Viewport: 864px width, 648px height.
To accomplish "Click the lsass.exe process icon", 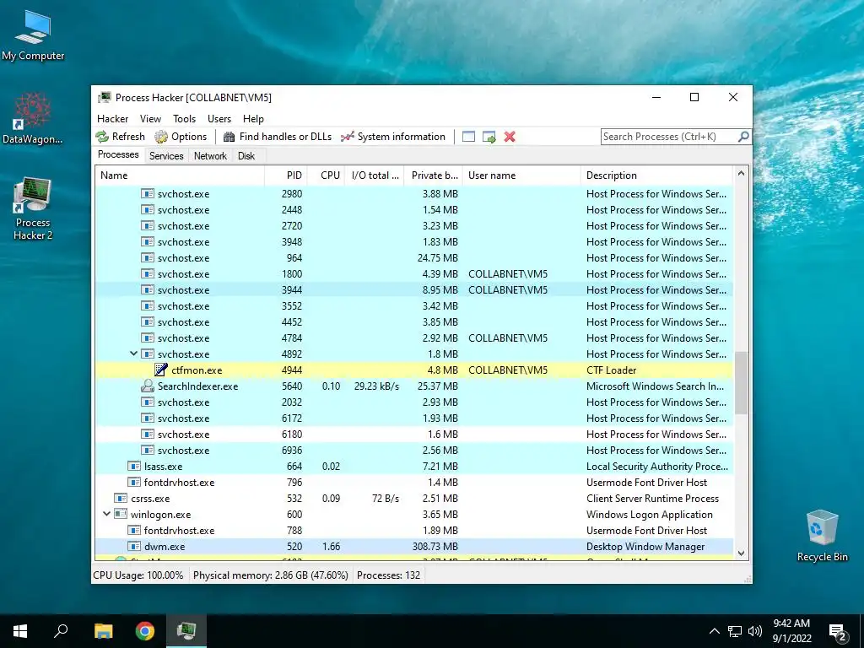I will 134,466.
